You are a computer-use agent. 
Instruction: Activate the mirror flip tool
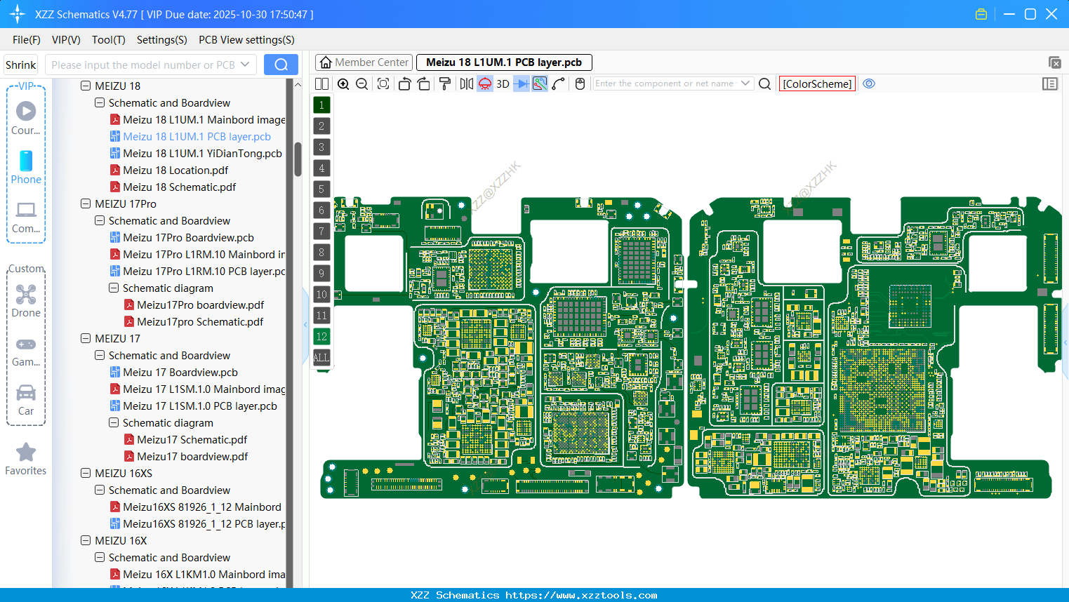tap(466, 83)
